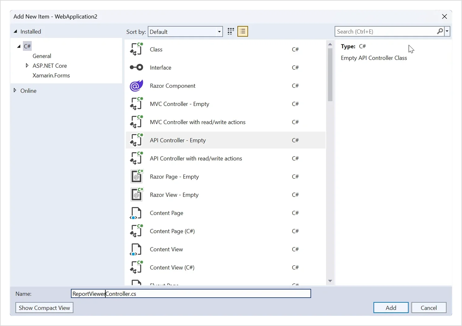
Task: Click the search magnifier icon
Action: tap(440, 31)
